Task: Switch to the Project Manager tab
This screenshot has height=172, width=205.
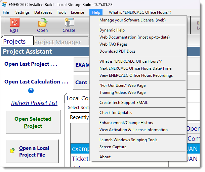Action: 61,42
